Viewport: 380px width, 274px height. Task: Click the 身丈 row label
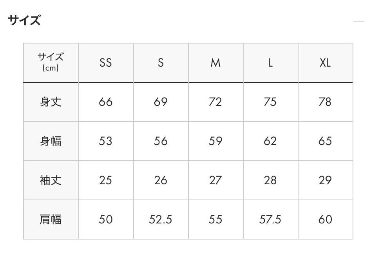pyautogui.click(x=51, y=102)
